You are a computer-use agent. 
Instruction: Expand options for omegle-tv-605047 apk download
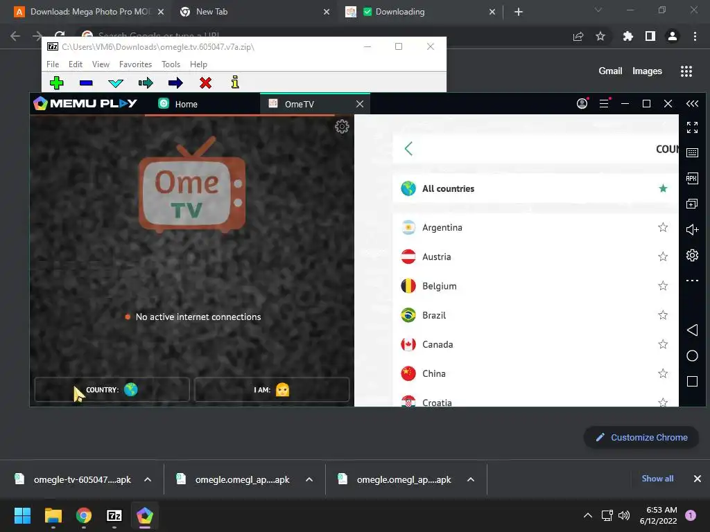[148, 479]
